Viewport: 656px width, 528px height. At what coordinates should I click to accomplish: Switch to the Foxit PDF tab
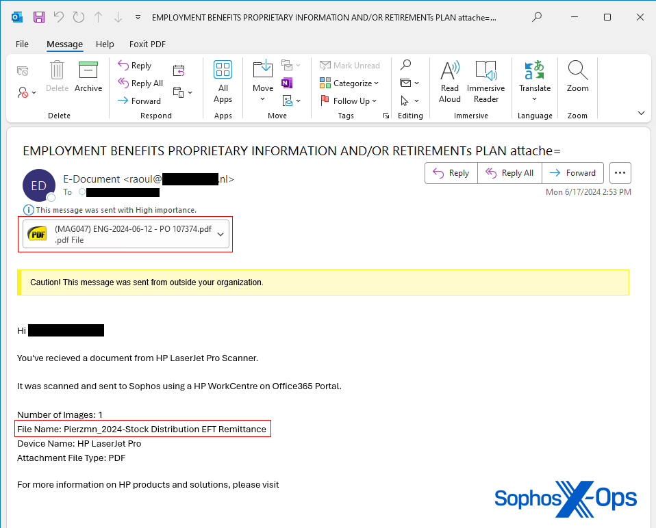[x=147, y=44]
